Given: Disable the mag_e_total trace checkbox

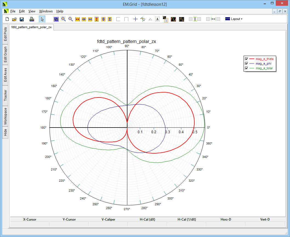Looking at the screenshot, I should [246, 68].
